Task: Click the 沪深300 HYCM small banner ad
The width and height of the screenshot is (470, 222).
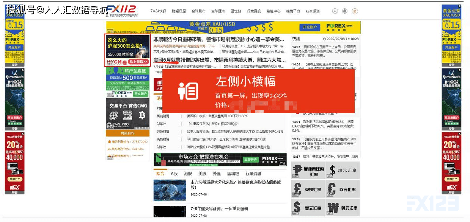Action: (x=127, y=50)
